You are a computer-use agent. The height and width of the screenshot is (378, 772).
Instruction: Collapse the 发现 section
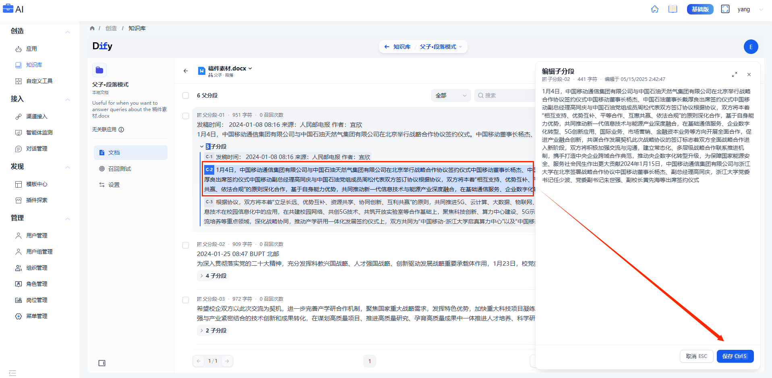(x=68, y=167)
